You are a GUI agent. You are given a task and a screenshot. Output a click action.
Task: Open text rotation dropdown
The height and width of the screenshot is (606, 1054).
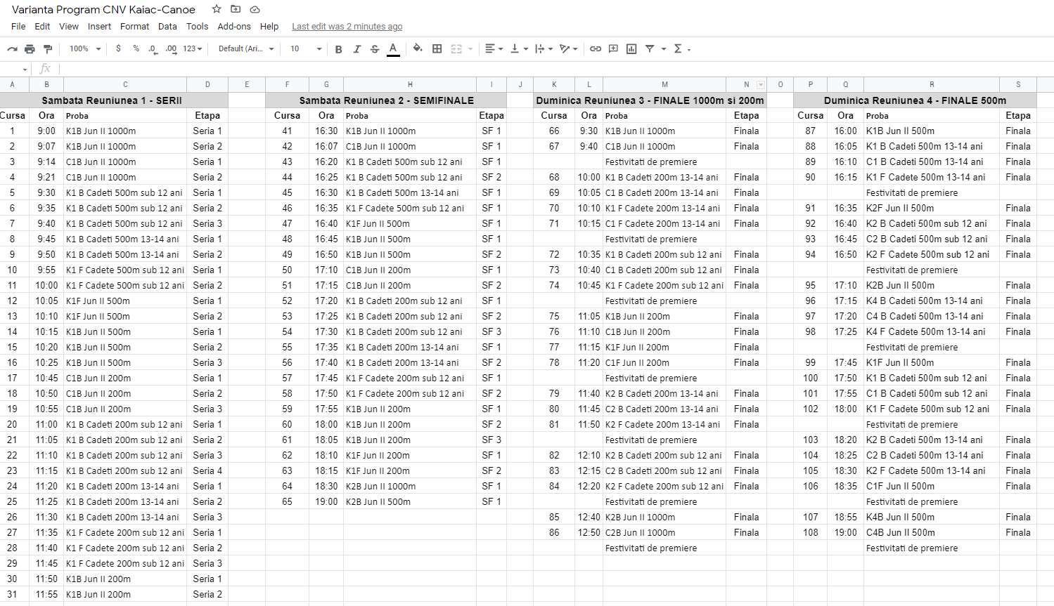[568, 48]
